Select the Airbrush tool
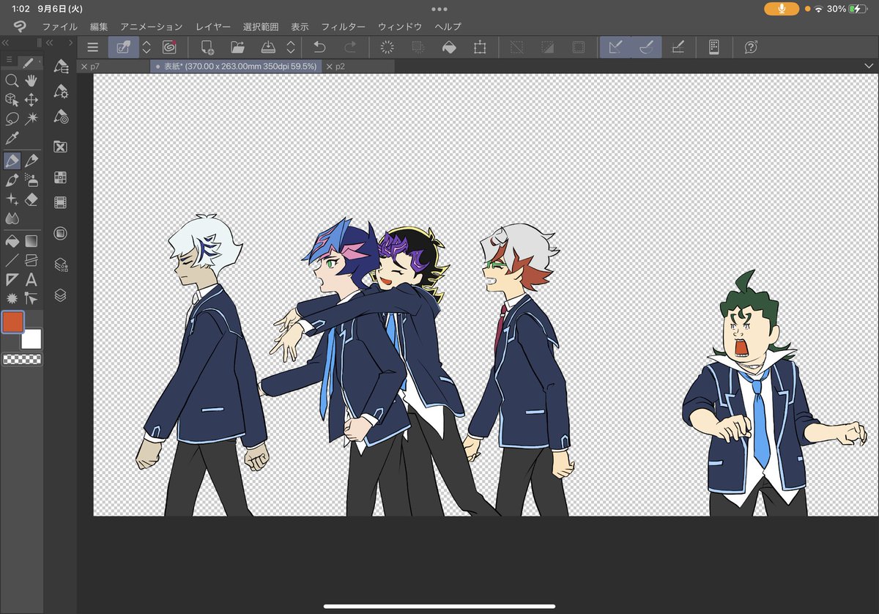Viewport: 879px width, 614px height. (x=31, y=180)
